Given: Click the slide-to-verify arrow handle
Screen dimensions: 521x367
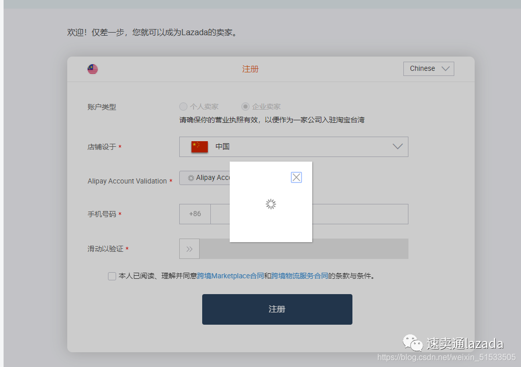Looking at the screenshot, I should [189, 249].
